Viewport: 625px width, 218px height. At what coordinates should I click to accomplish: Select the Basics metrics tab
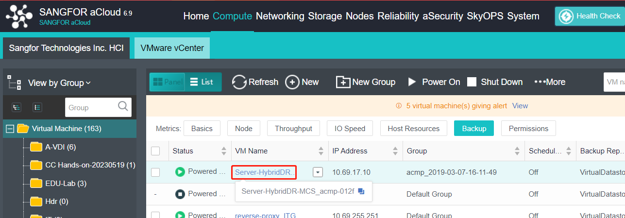point(202,128)
